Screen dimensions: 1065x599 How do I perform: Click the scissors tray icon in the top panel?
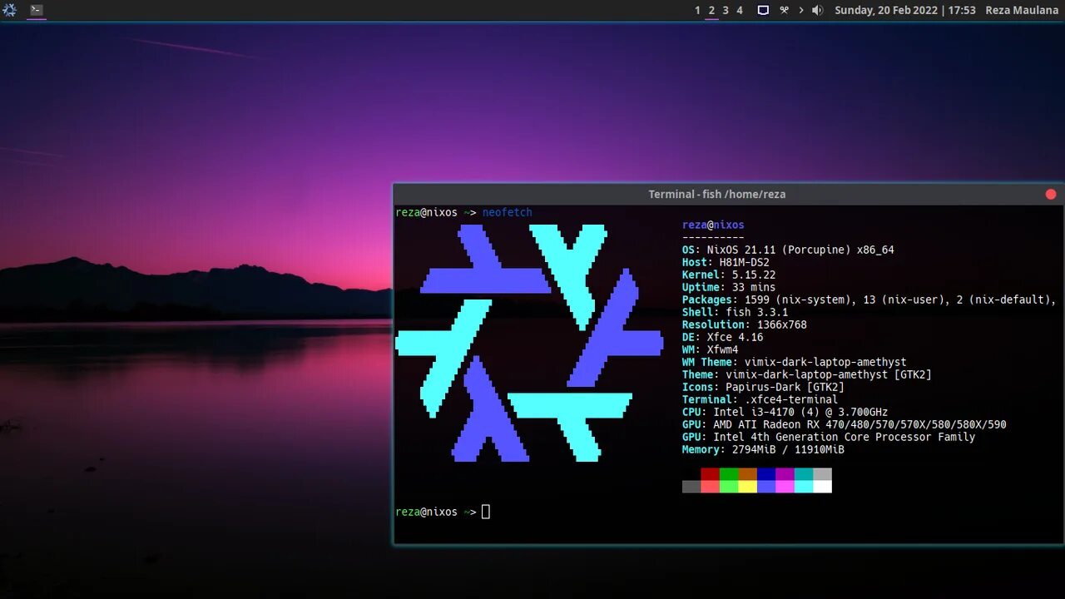point(784,10)
